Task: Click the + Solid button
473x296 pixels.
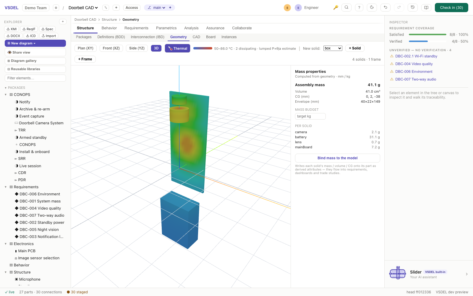Action: click(x=355, y=48)
